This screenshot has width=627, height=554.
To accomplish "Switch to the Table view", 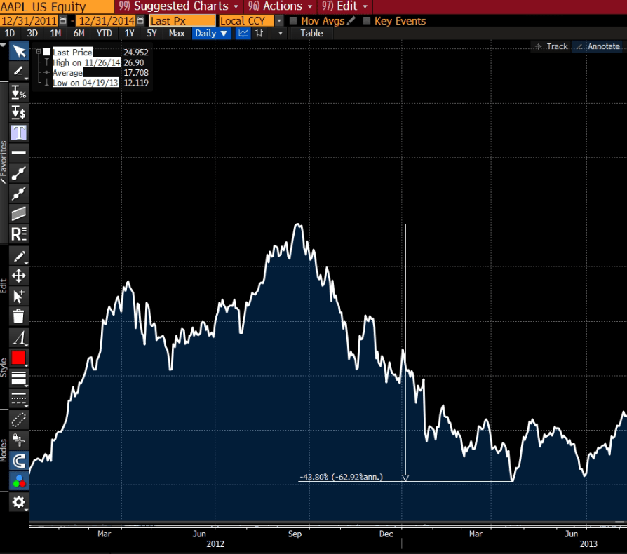I will click(x=312, y=33).
